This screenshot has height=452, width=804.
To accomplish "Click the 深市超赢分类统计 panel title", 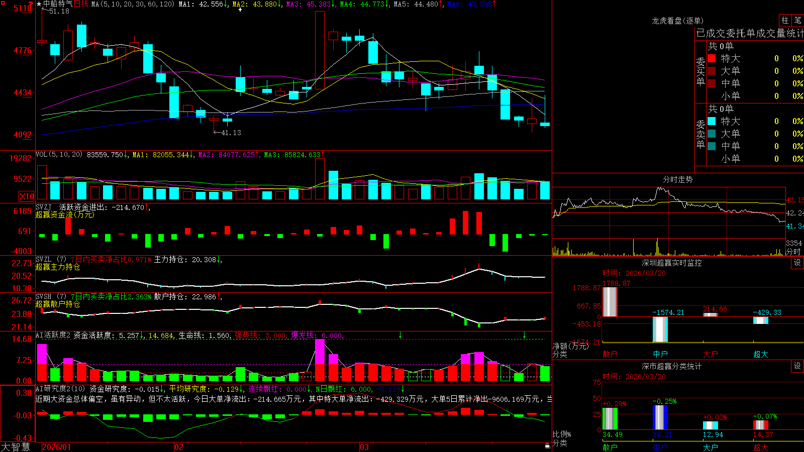I will point(672,366).
